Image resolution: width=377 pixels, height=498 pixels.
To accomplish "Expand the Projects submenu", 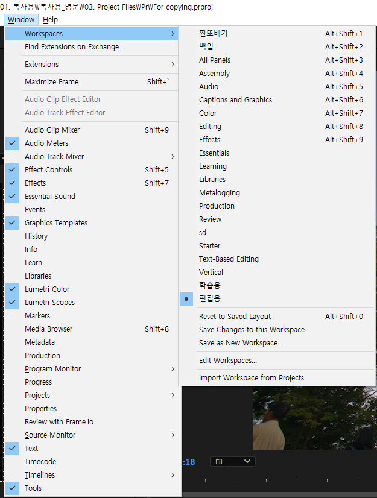I will (92, 396).
